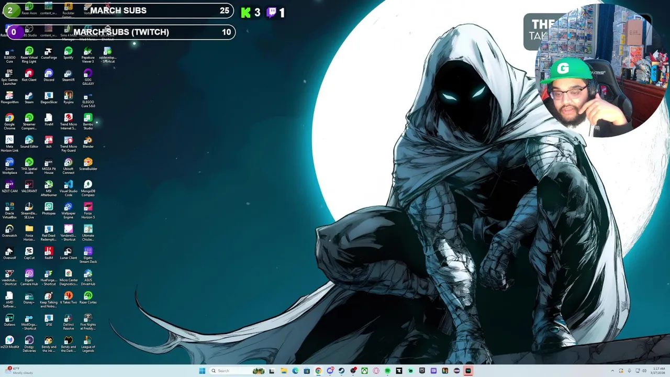Open the CurseForge desktop icon
Viewport: 670px width, 377px height.
coord(49,53)
